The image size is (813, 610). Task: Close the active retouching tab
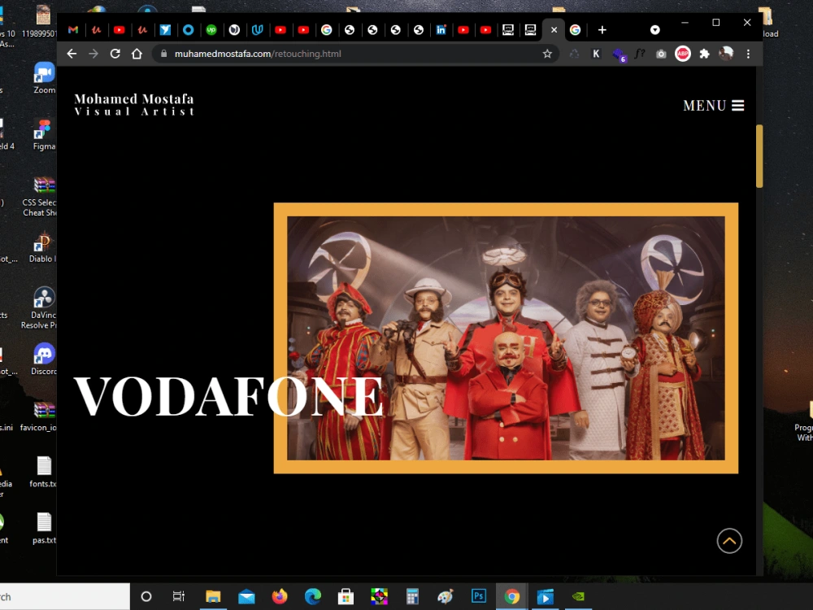click(x=554, y=30)
